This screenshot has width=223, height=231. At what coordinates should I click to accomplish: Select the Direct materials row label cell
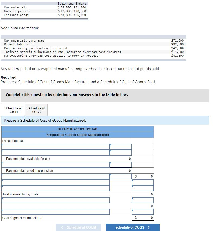54,141
